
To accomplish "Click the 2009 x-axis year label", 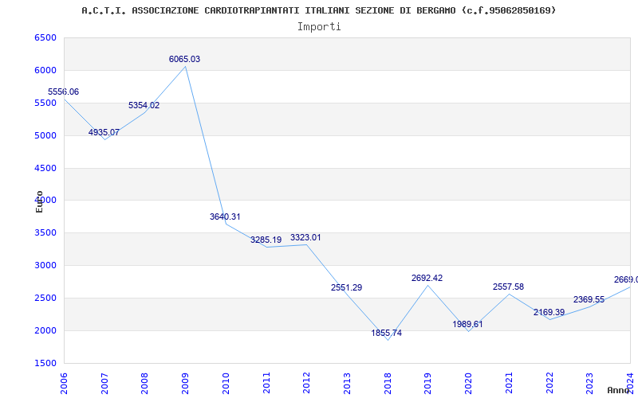I will [x=185, y=383].
